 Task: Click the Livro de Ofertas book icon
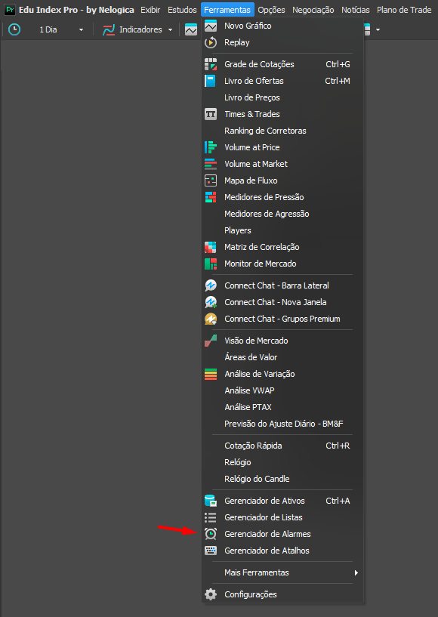211,81
